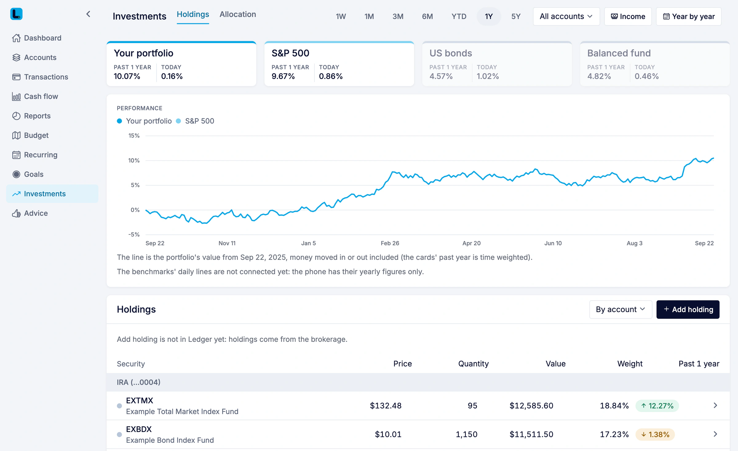Click the Cash flow bar-chart icon
The image size is (738, 451).
16,97
